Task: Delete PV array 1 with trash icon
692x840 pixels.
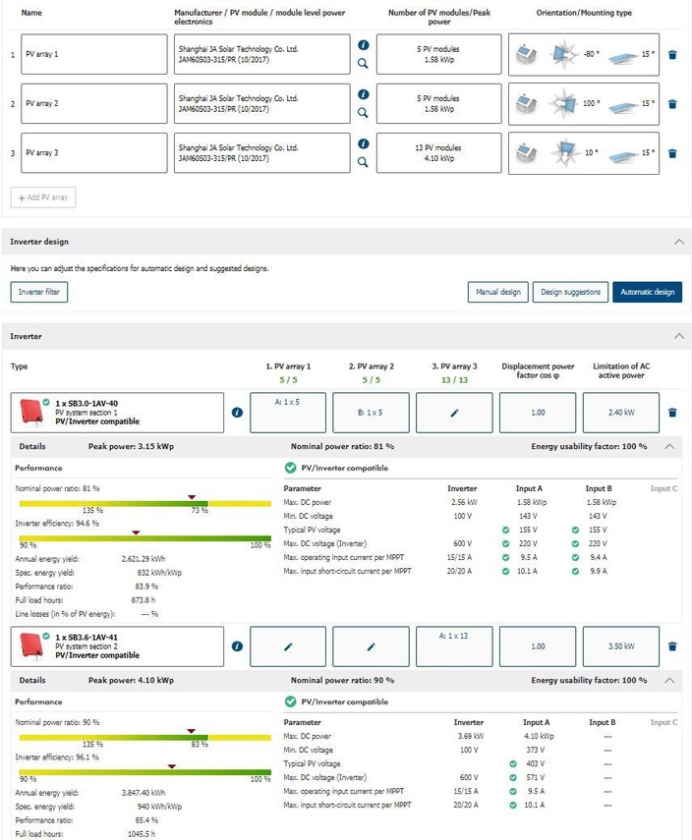Action: coord(672,55)
